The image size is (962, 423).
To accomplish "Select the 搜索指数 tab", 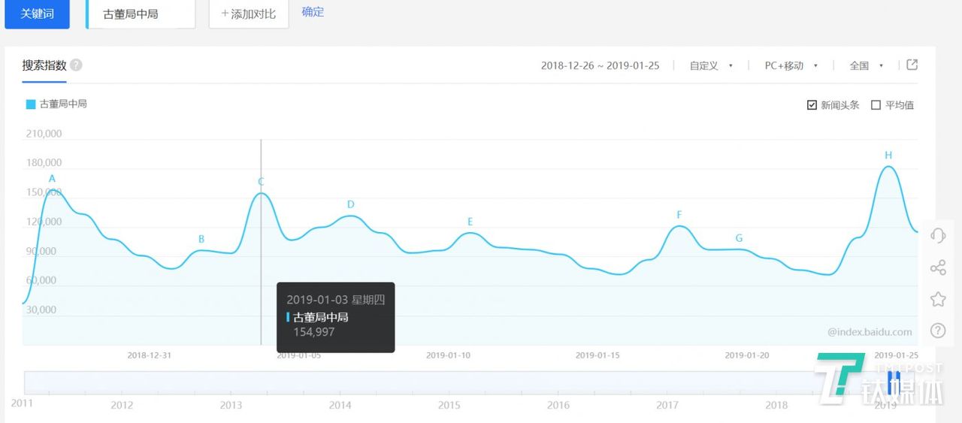I will 44,65.
